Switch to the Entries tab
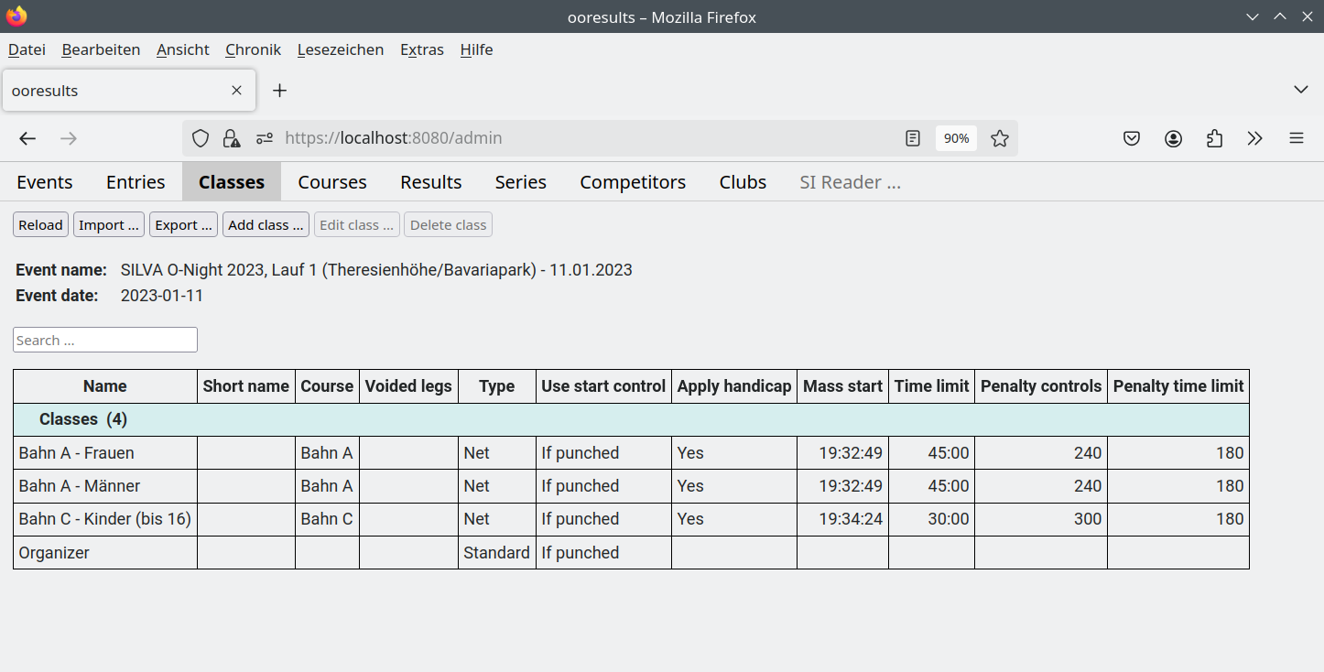 click(x=136, y=182)
